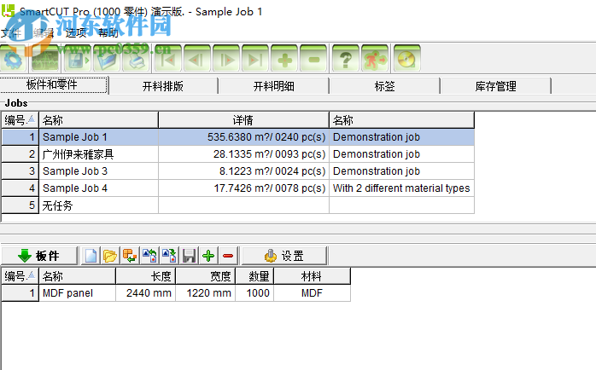Click the MDF material cell

pos(312,293)
